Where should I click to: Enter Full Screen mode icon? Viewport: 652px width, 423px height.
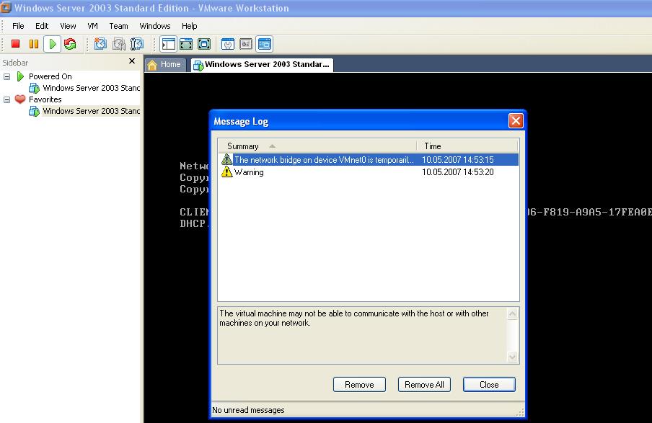[203, 44]
